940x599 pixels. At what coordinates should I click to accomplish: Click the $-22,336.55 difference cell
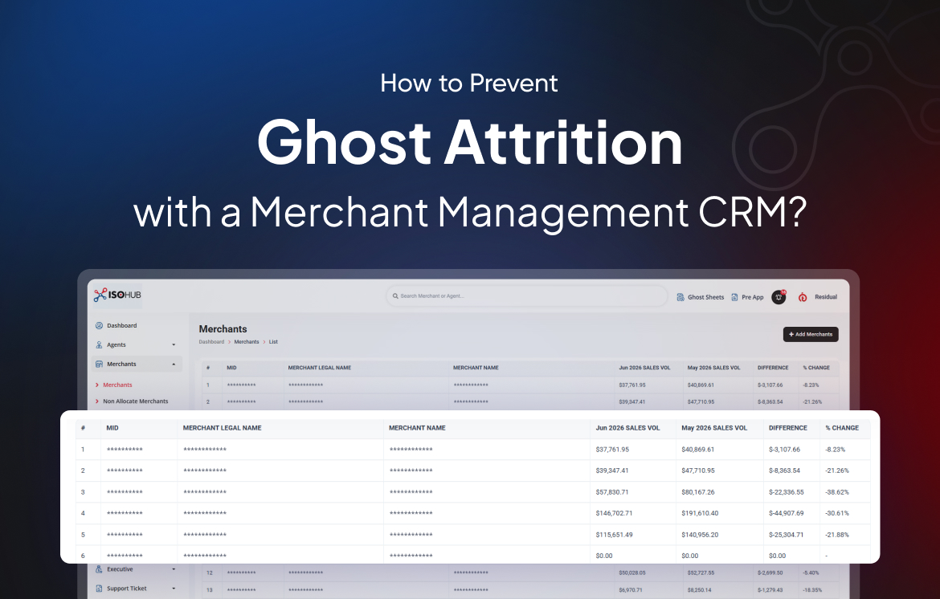[786, 491]
